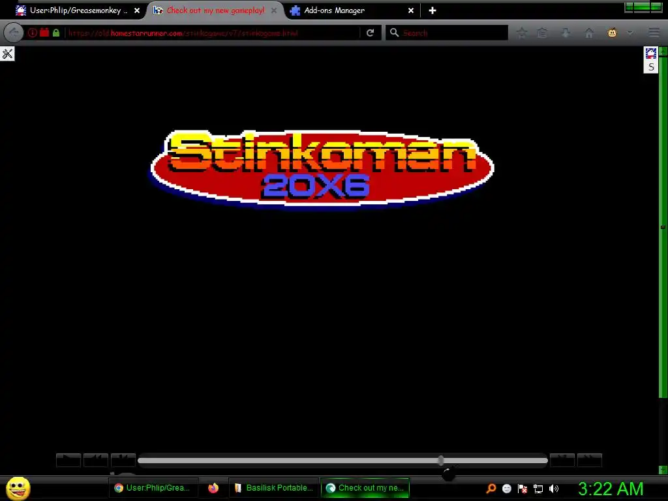
Task: Click the action center flag tray icon
Action: point(523,488)
